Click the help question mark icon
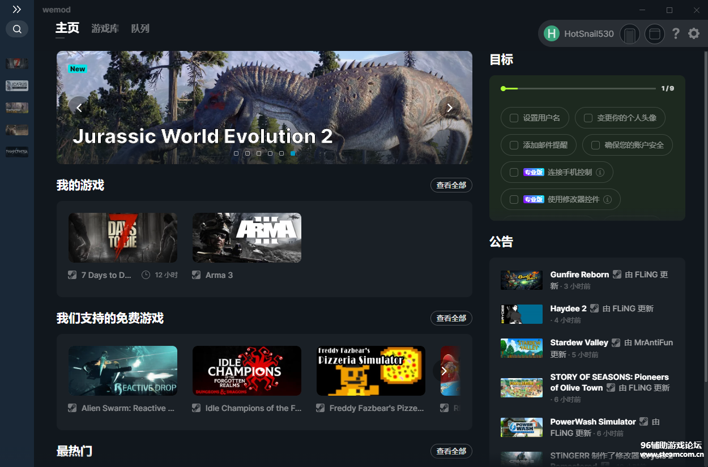 [676, 34]
